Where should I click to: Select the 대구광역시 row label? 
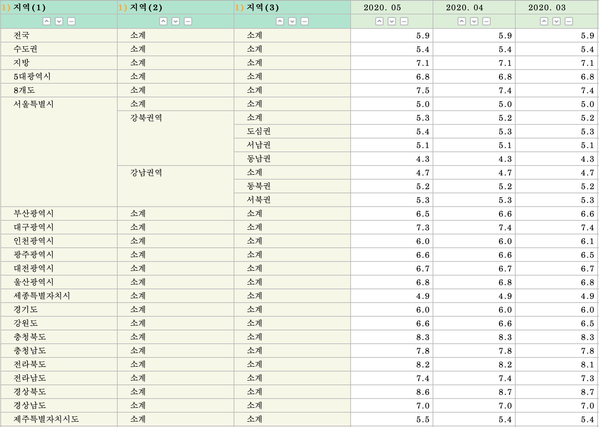(x=34, y=227)
